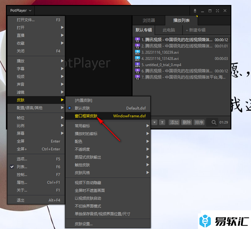Viewport: 251px width, 229px height.
Task: Expand the 屏幕 submenu
Action: pos(36,134)
